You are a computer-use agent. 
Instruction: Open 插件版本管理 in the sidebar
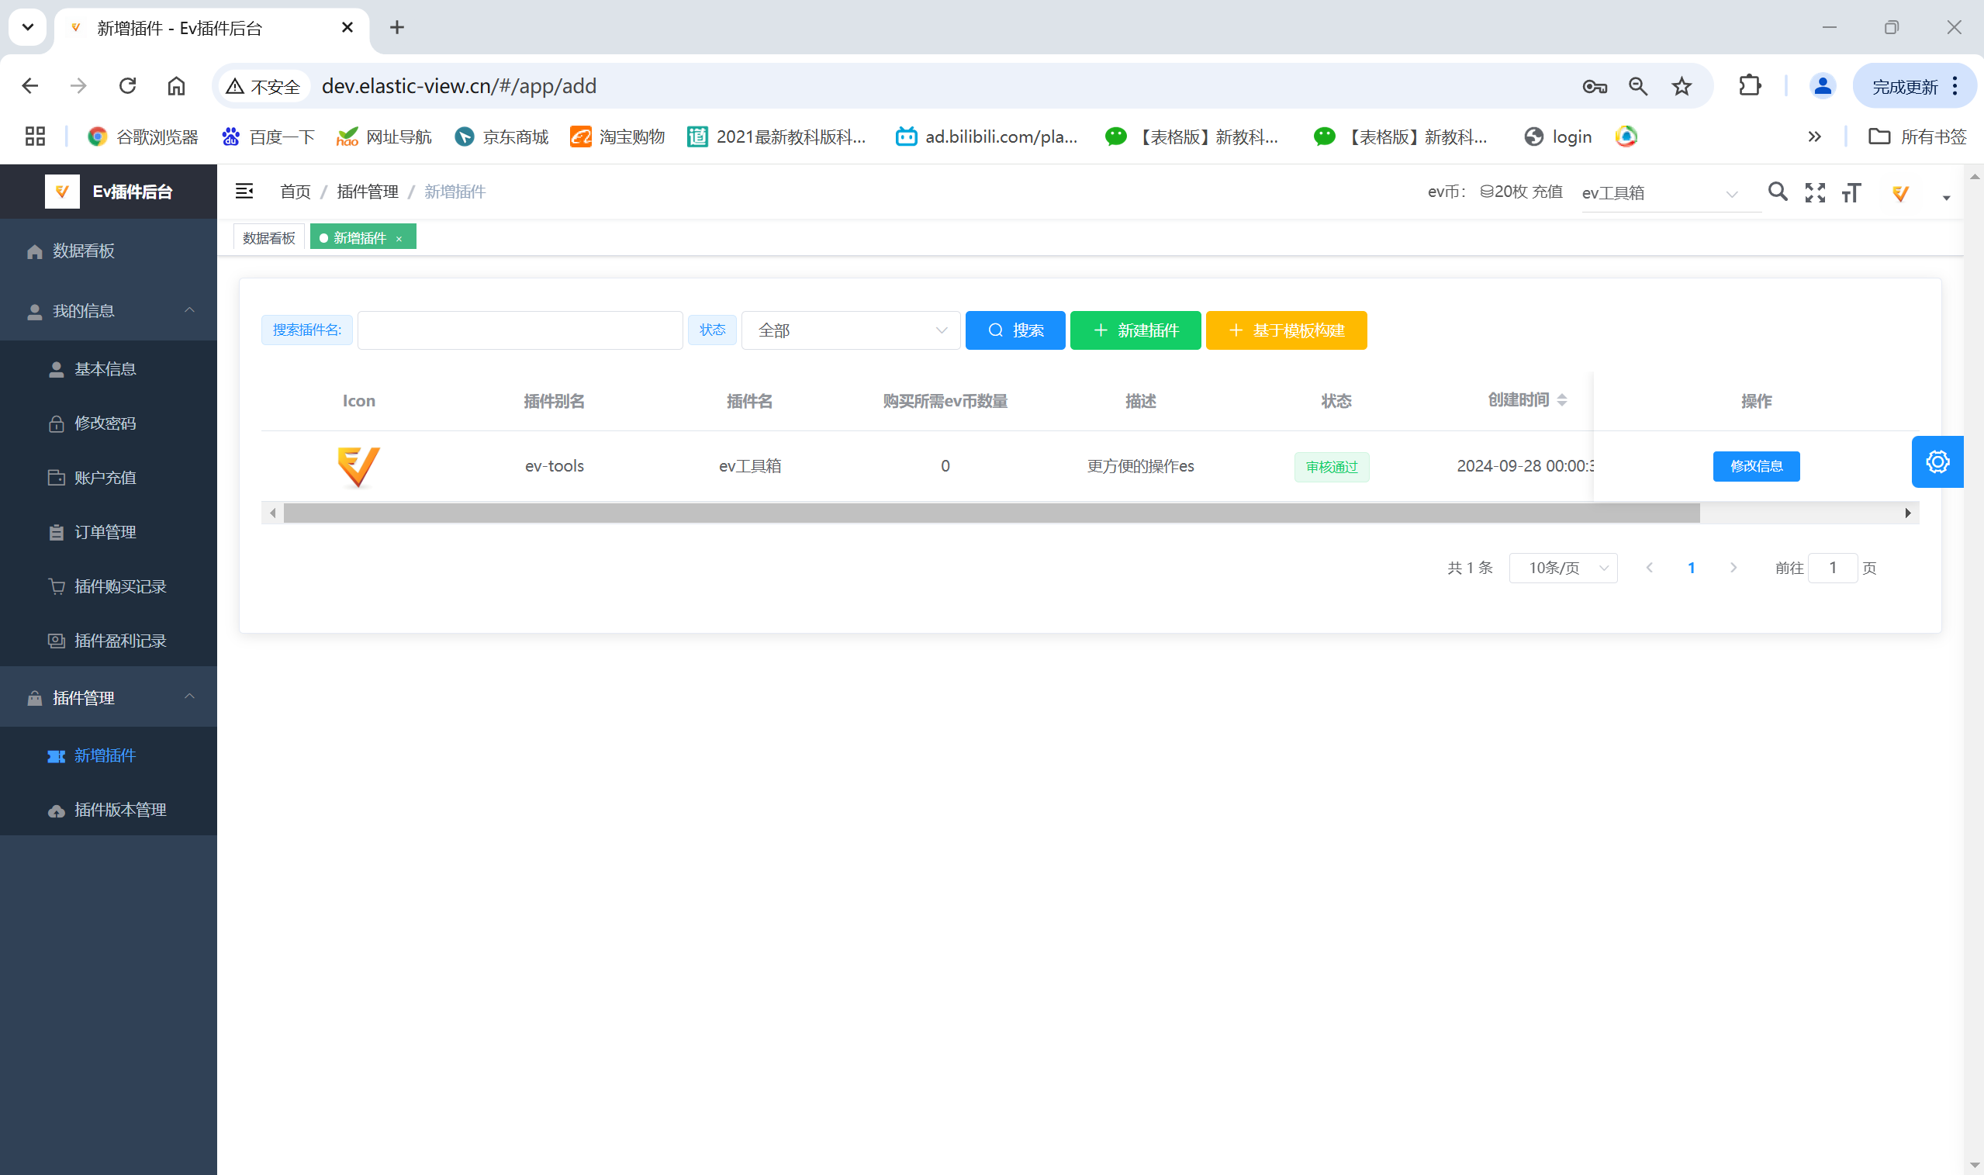coord(109,810)
